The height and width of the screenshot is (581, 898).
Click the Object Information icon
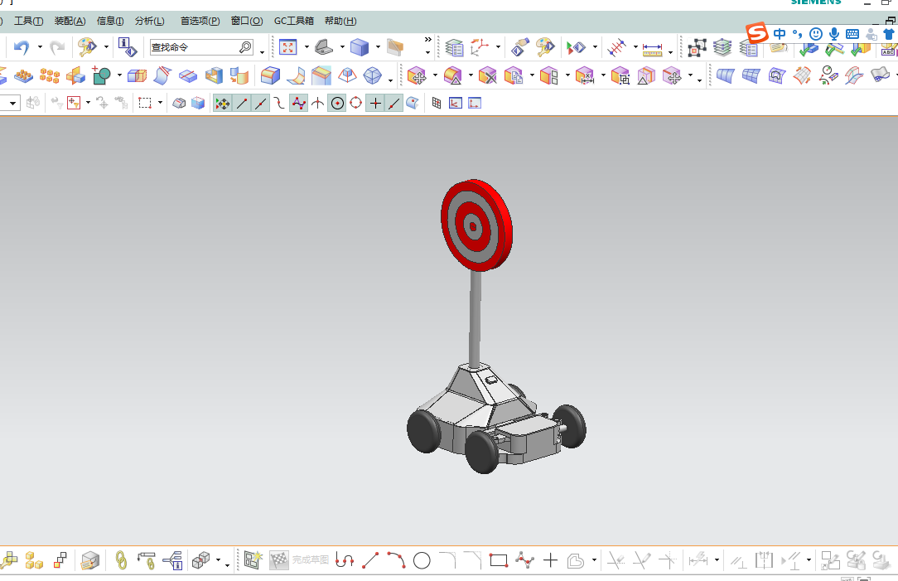pos(127,47)
